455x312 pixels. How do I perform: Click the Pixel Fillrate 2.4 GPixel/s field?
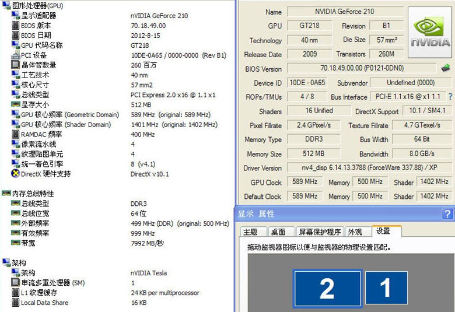pyautogui.click(x=314, y=125)
